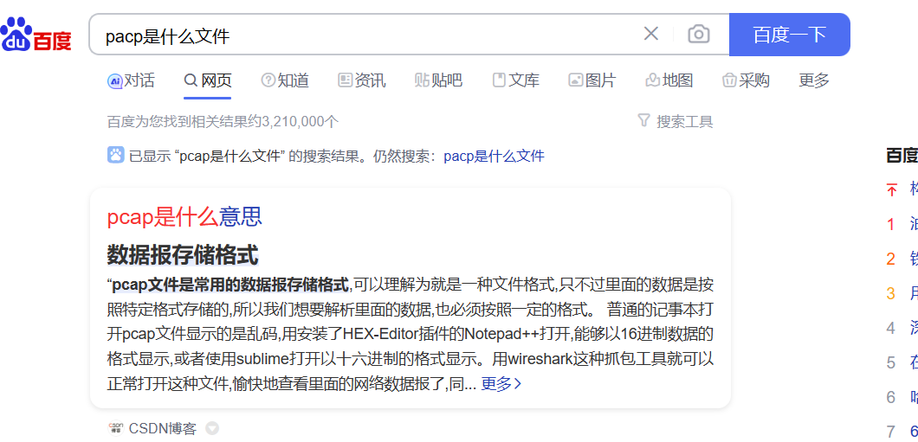Open the 知道 tab
918x442 pixels.
(285, 80)
